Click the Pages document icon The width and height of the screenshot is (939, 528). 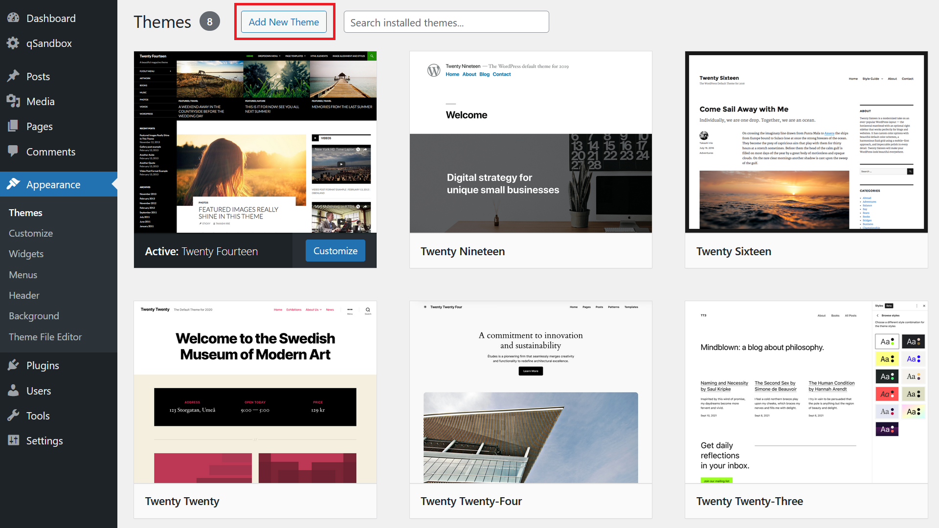pos(13,126)
